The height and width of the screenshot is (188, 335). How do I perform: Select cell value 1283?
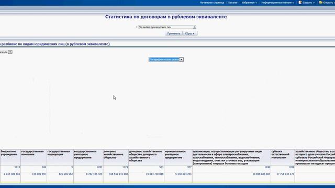99,167
